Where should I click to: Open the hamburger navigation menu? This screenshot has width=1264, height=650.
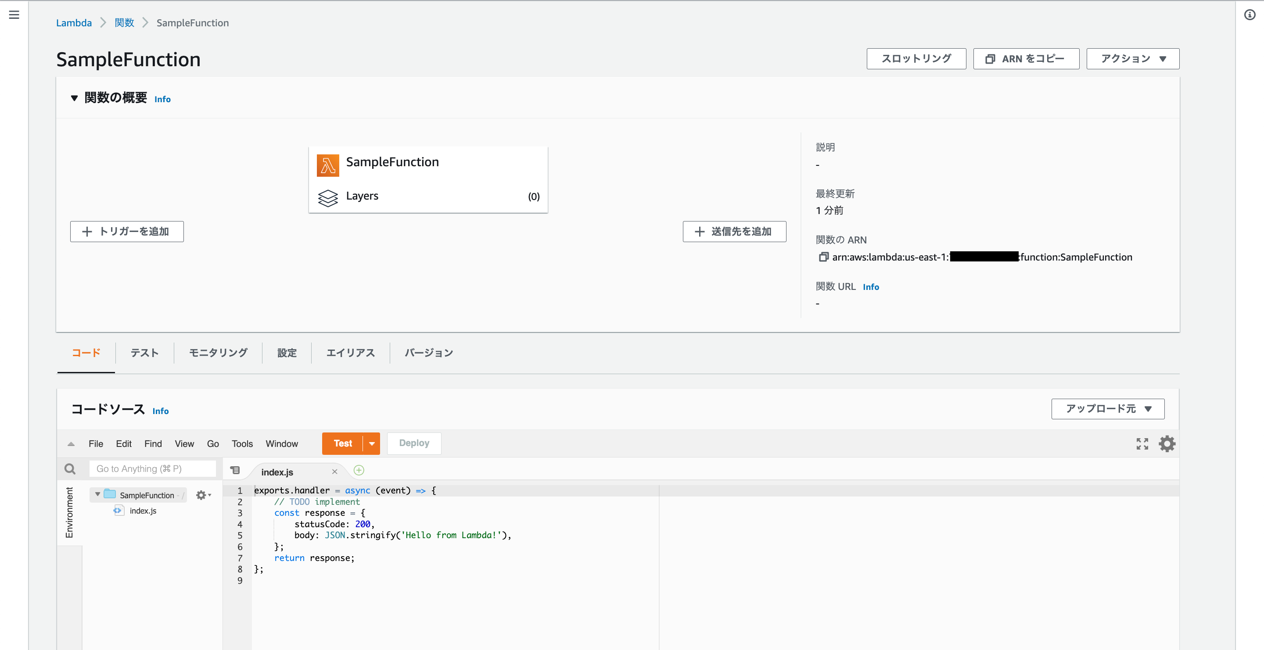click(x=14, y=15)
